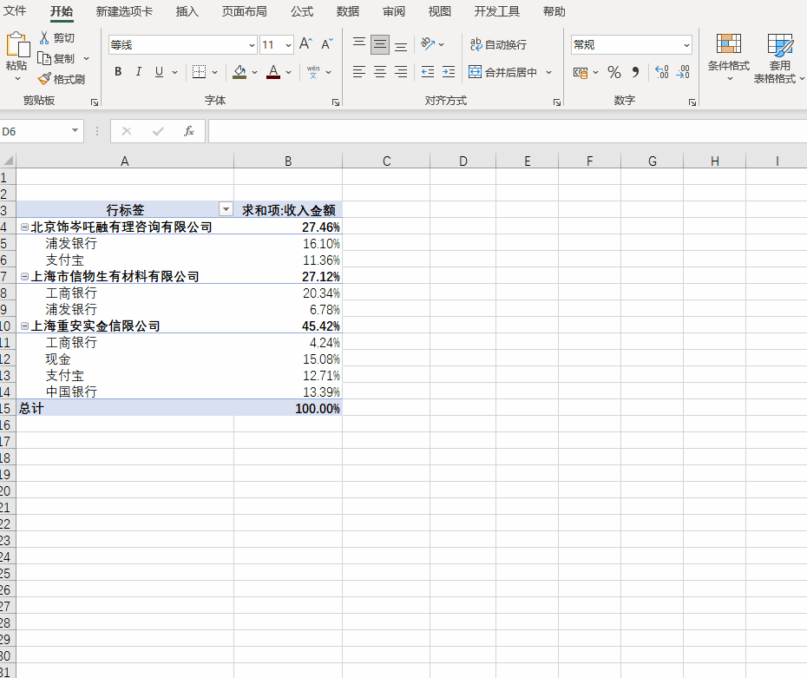Click the formula bar input
807x678 pixels.
507,131
